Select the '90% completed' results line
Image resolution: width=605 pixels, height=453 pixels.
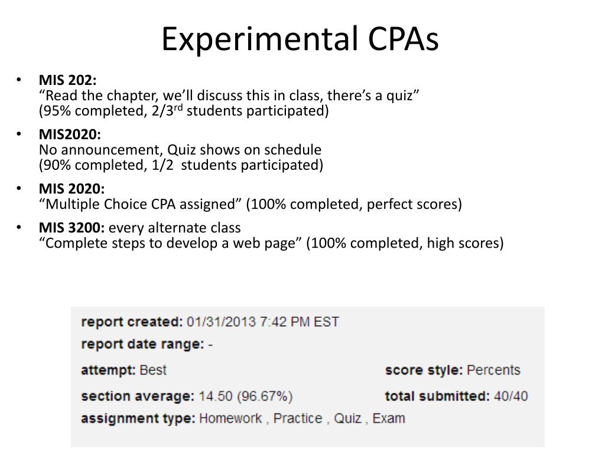(181, 165)
